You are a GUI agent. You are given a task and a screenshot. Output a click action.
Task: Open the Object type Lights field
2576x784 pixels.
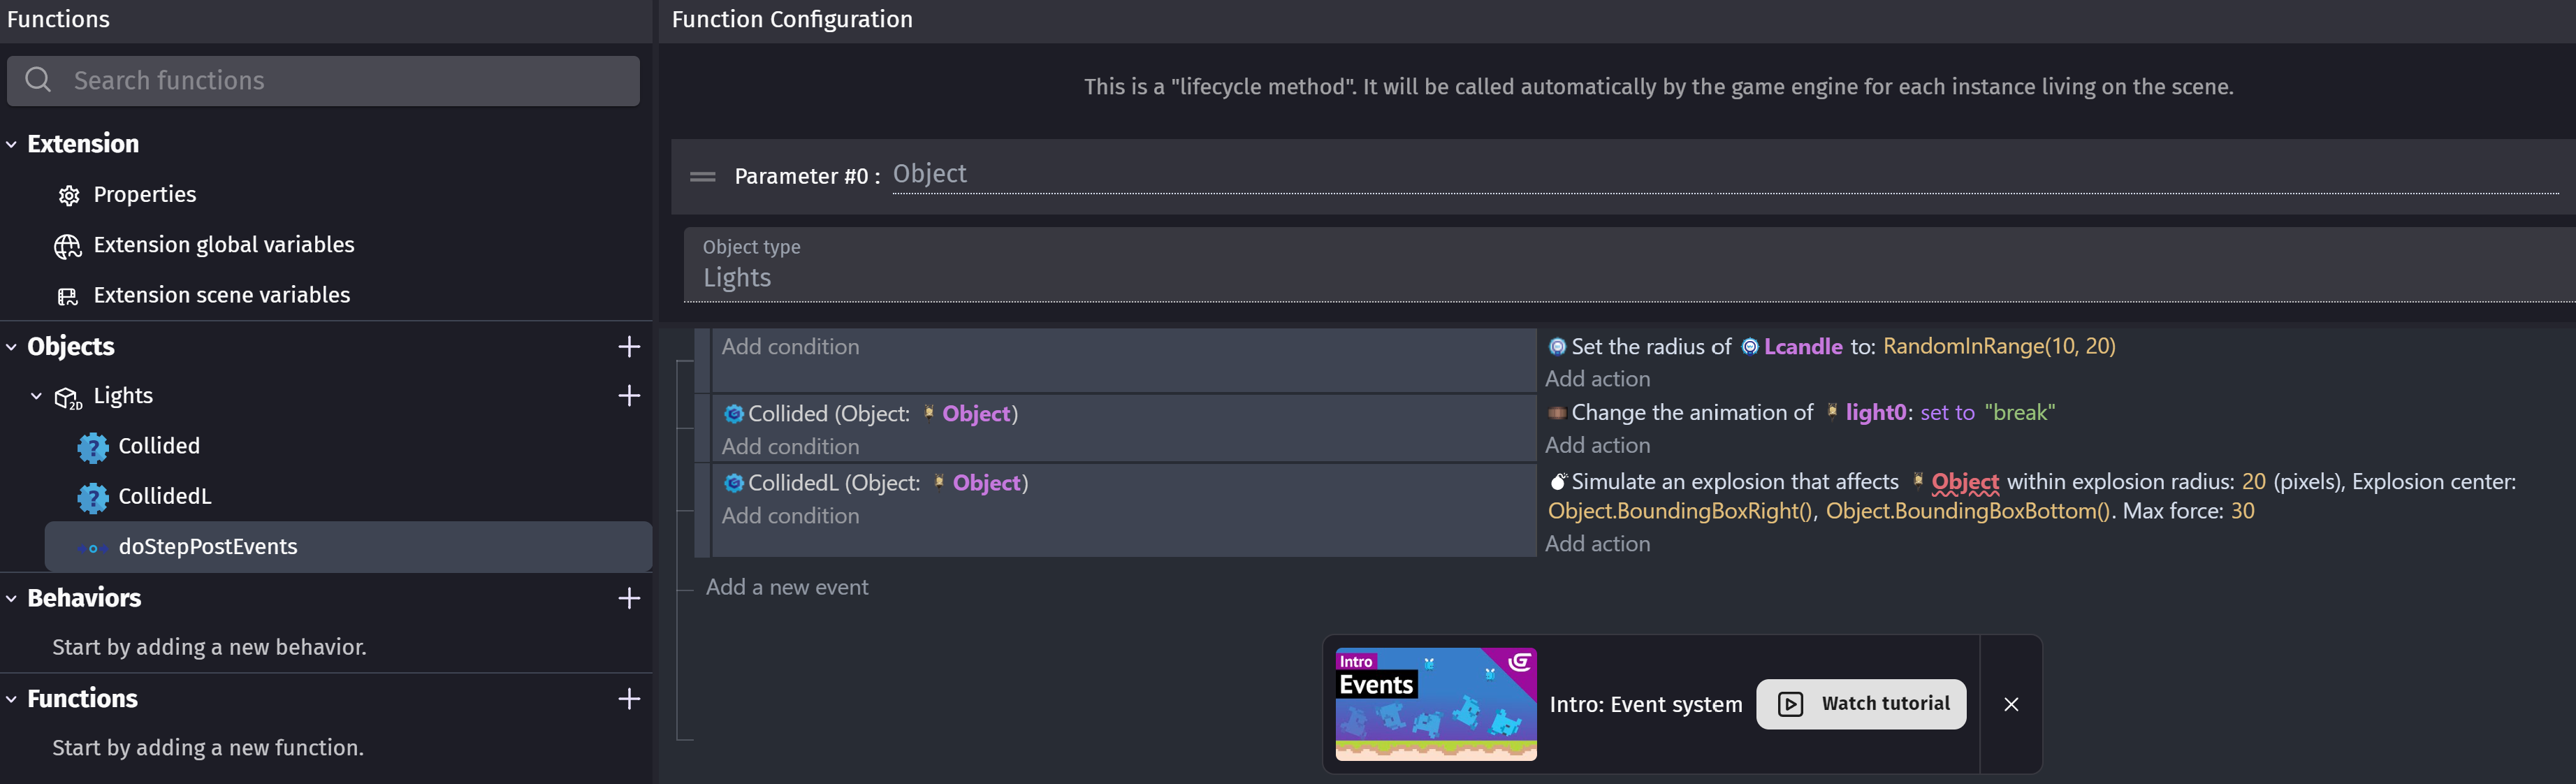(1630, 265)
